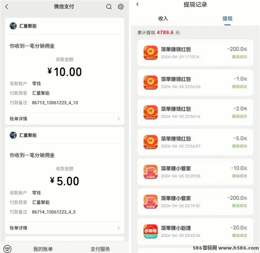The width and height of the screenshot is (260, 253).
Task: Tap remark 86713_10061223_4_10
Action: tap(55, 103)
